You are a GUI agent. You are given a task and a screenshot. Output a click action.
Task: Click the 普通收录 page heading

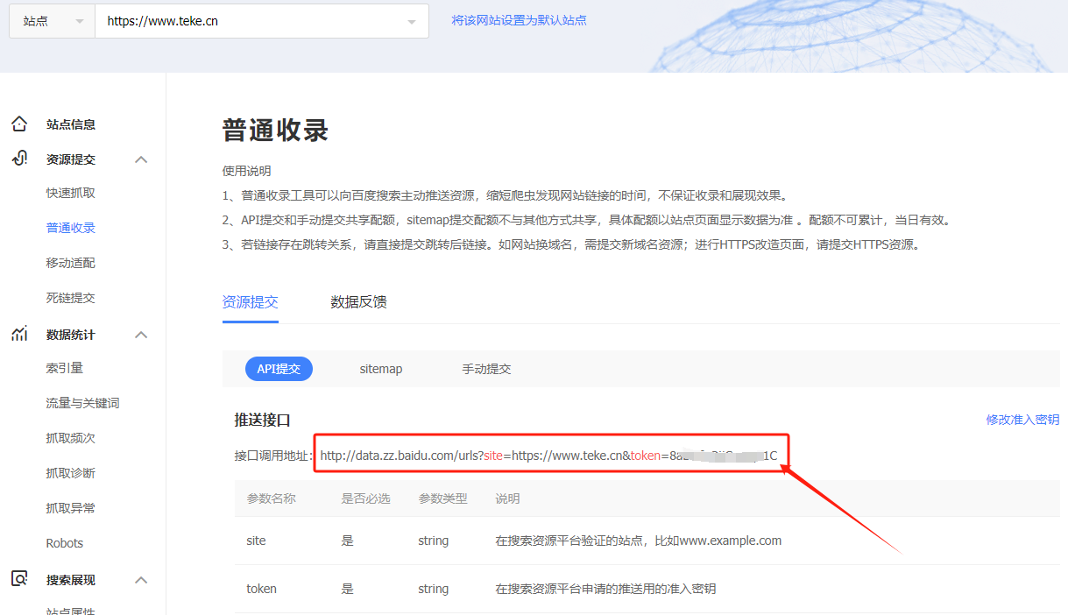(x=276, y=131)
